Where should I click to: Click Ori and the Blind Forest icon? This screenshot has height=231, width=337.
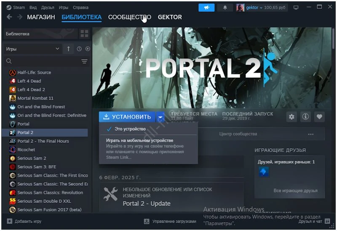13,107
